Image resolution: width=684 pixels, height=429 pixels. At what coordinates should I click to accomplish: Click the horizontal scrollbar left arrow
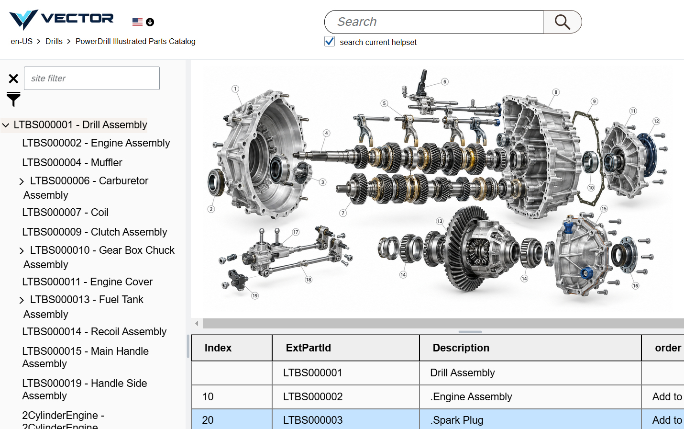click(x=197, y=324)
